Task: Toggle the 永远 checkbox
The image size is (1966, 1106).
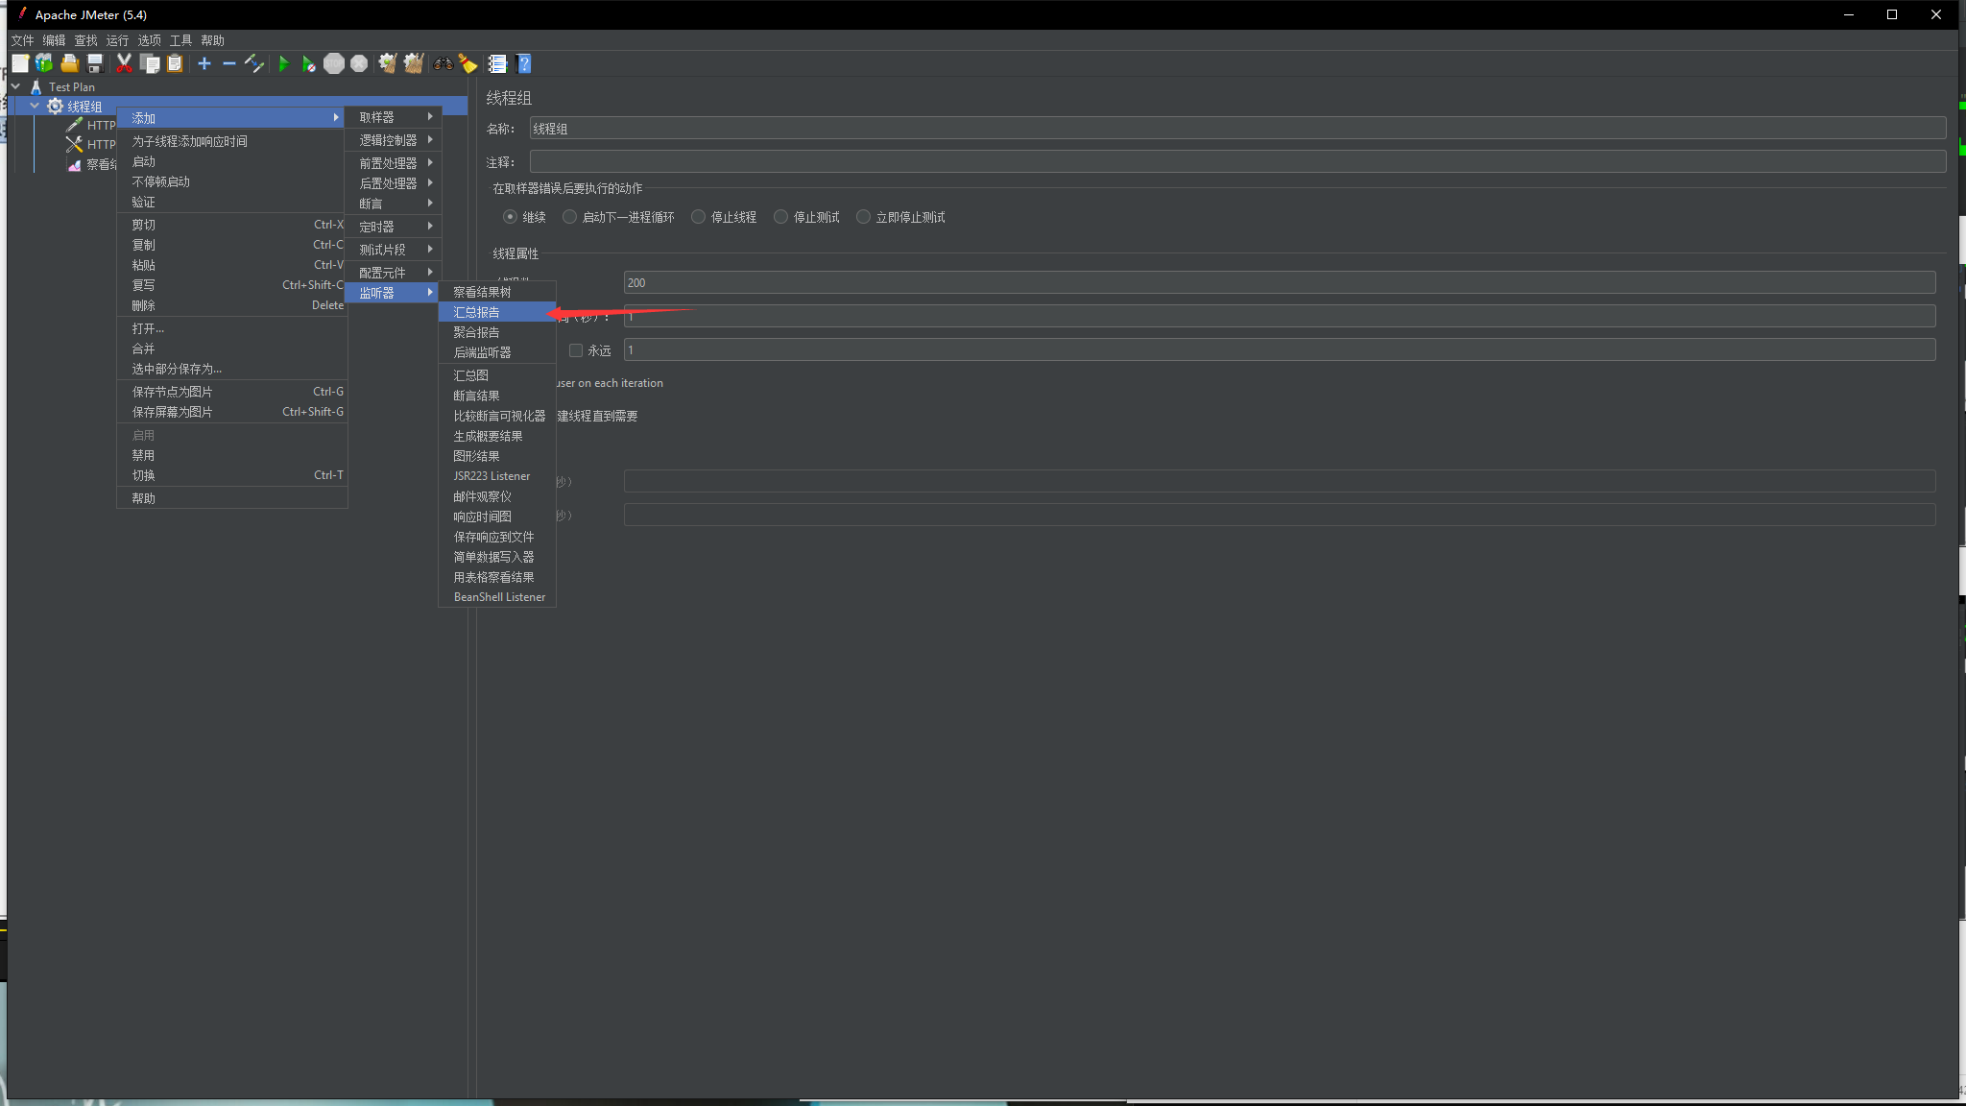Action: pyautogui.click(x=576, y=350)
